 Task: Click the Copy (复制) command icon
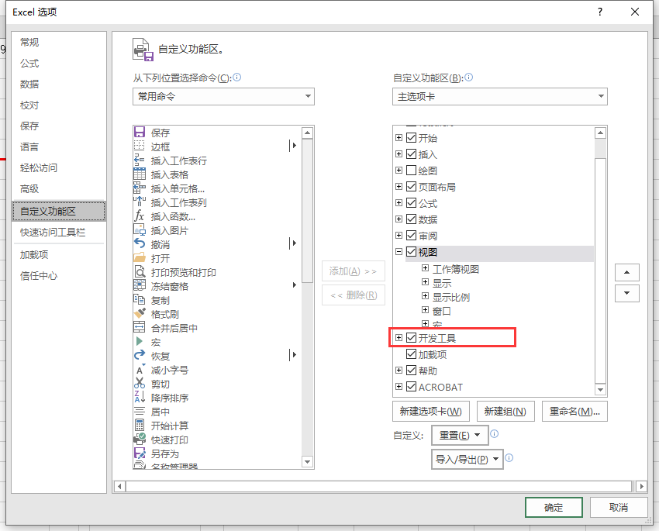pyautogui.click(x=140, y=300)
